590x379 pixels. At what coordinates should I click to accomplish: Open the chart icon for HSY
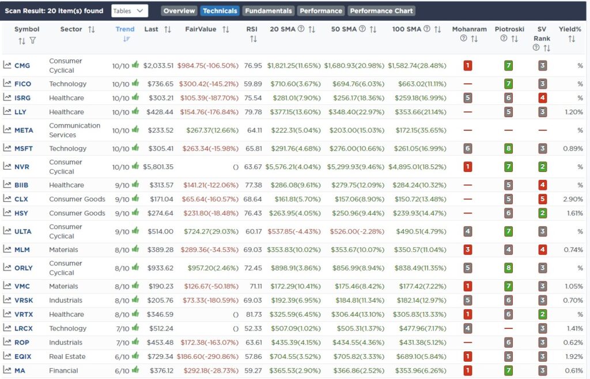(7, 212)
